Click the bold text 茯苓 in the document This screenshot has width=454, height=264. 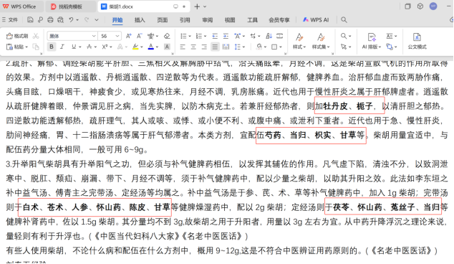pyautogui.click(x=341, y=207)
